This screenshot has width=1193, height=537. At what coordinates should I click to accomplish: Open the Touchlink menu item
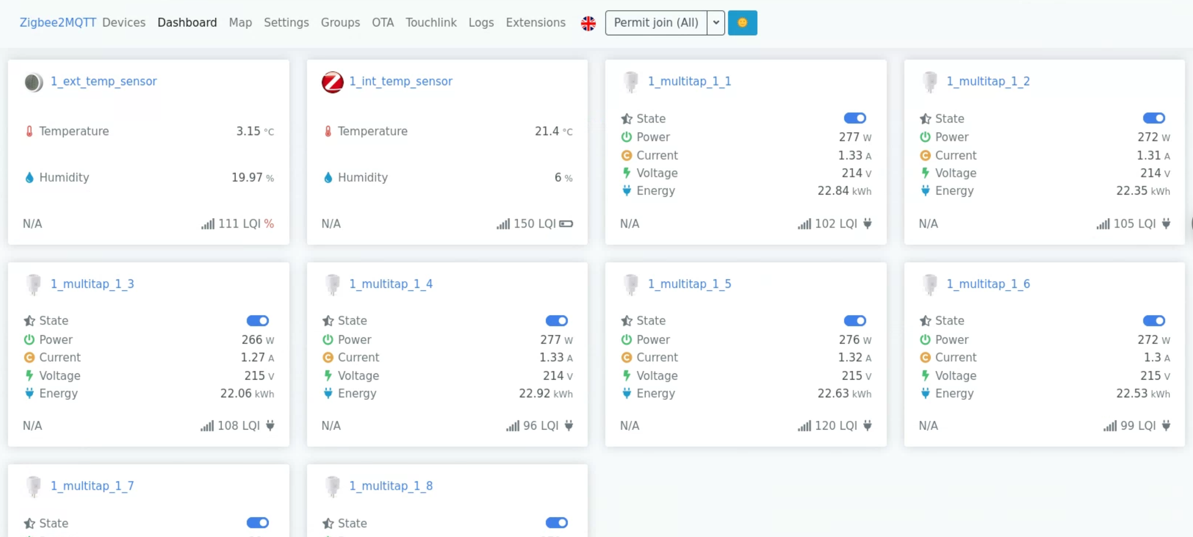431,23
